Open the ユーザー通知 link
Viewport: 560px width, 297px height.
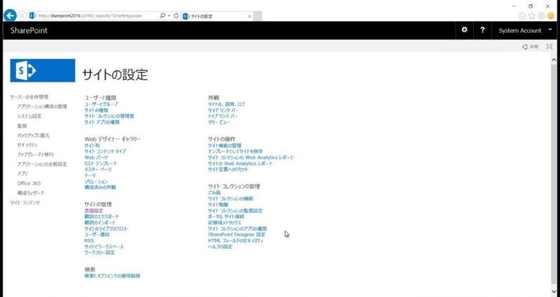[x=97, y=235]
